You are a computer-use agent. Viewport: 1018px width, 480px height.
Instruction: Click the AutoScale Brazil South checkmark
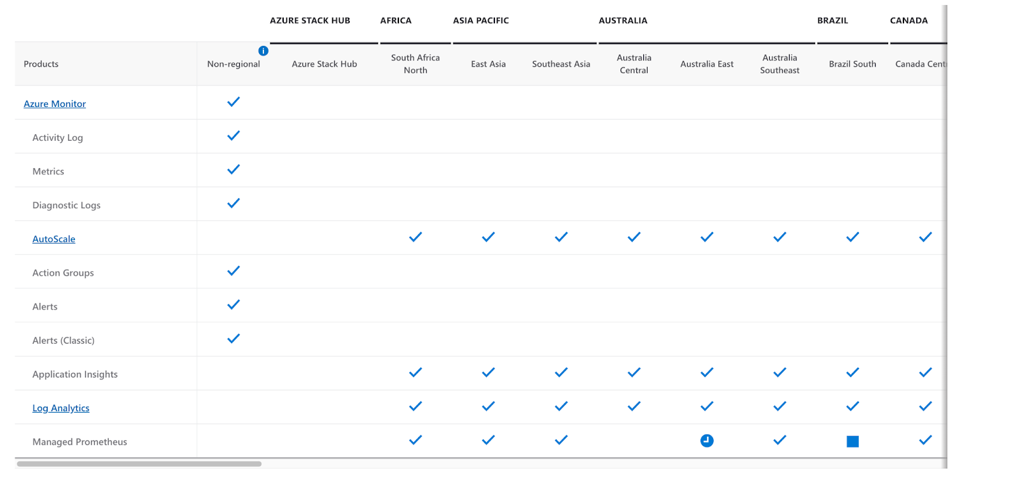[x=853, y=237]
